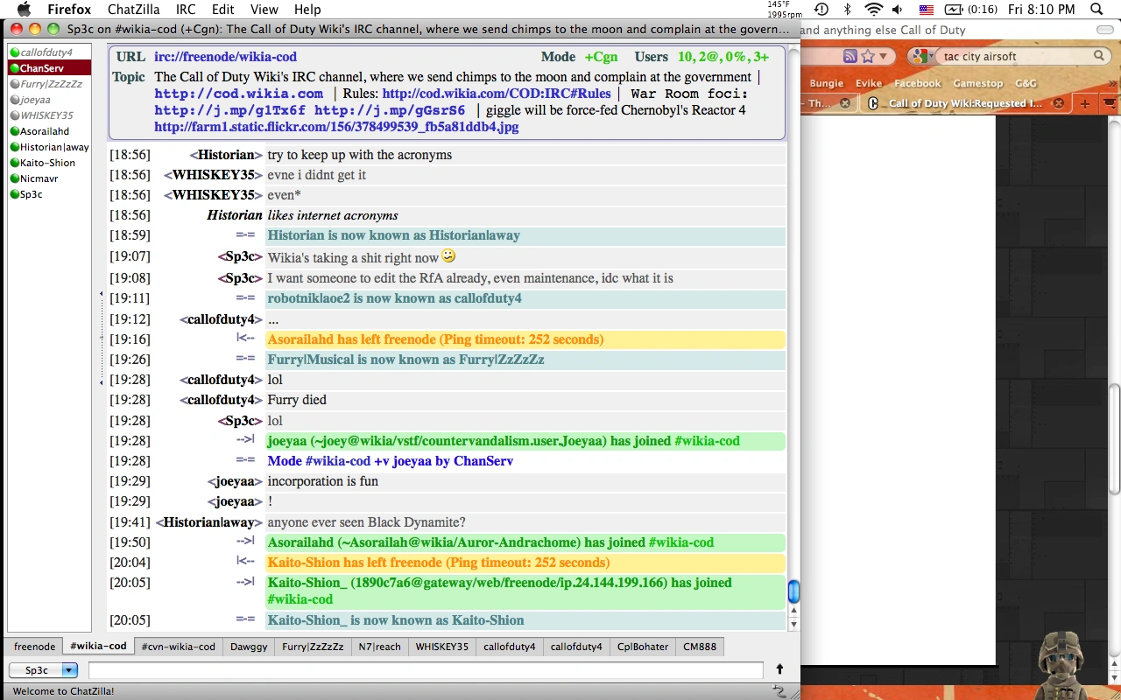Focus the chat message input field
1121x700 pixels.
(426, 670)
